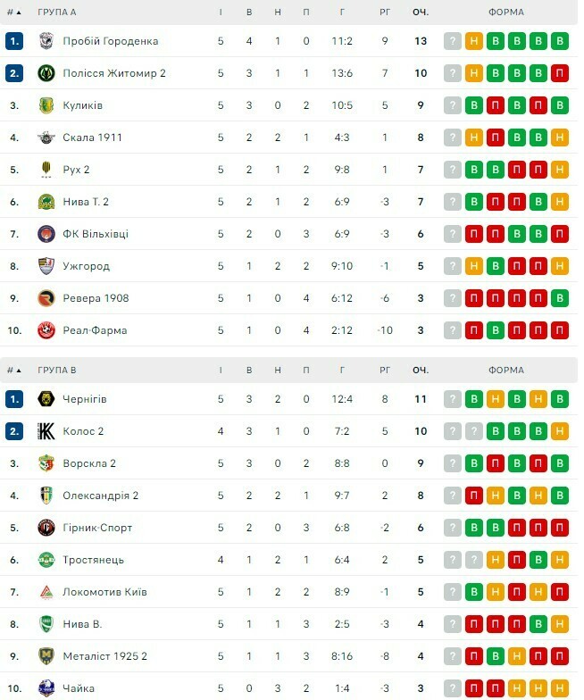Click the red П form badge for Полісся Житомир 2
The image size is (584, 700).
(560, 73)
